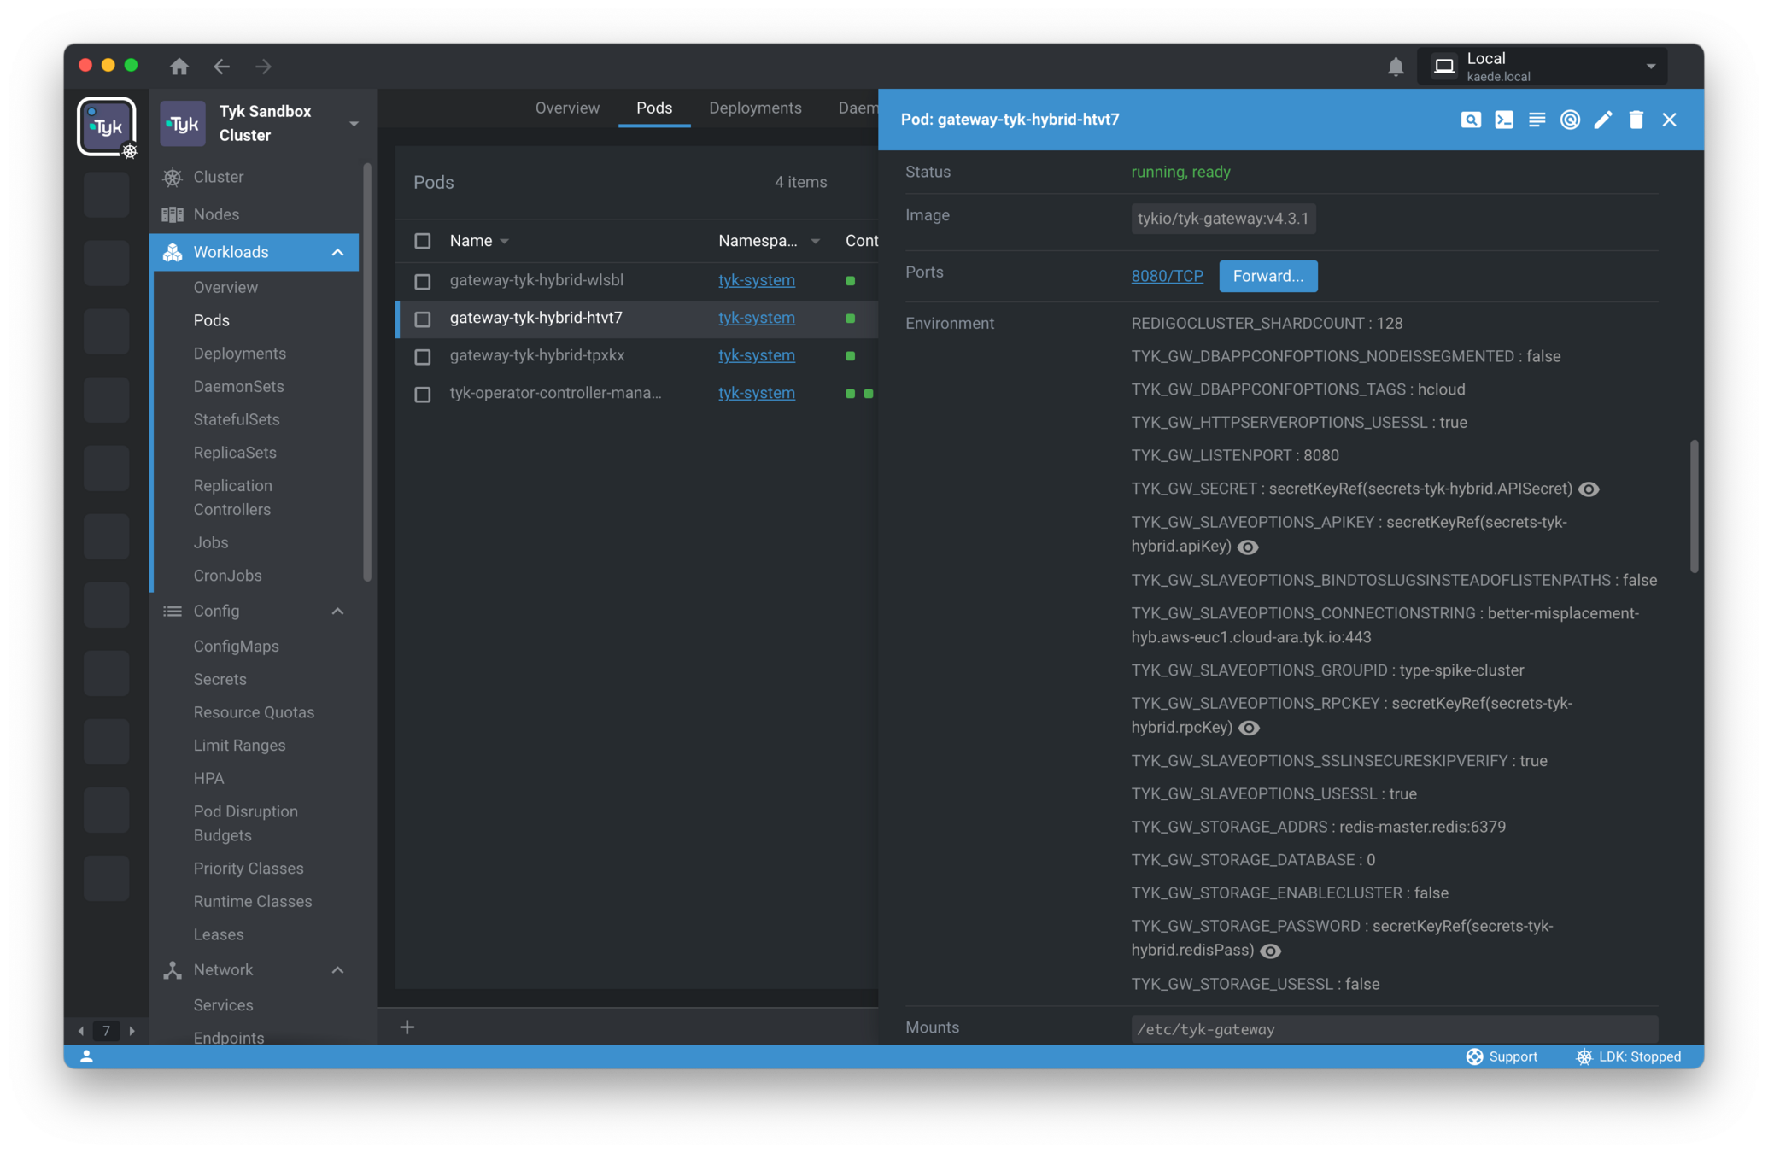Viewport: 1768px width, 1153px height.
Task: Switch to the Deployments tab
Action: coord(755,108)
